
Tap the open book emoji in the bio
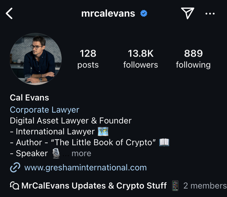tap(164, 142)
